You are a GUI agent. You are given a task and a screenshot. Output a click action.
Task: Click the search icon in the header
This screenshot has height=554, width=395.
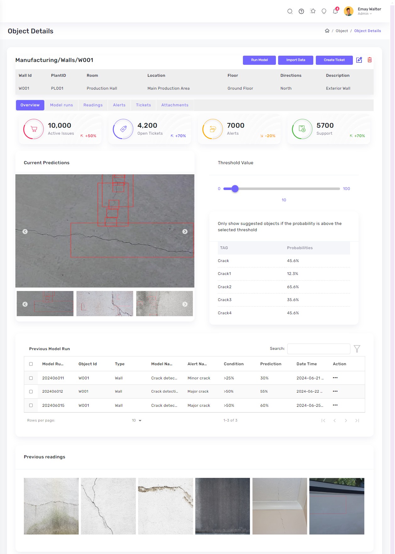(290, 11)
